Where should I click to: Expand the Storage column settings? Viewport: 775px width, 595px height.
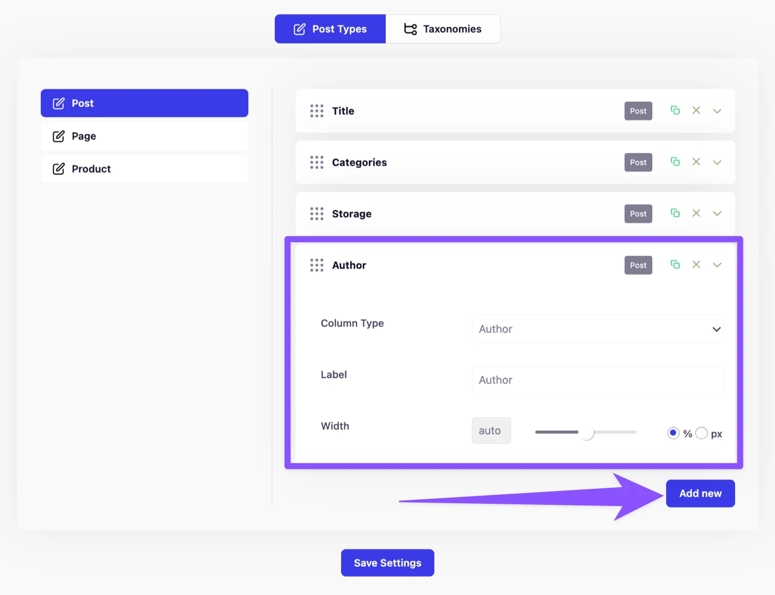click(717, 213)
